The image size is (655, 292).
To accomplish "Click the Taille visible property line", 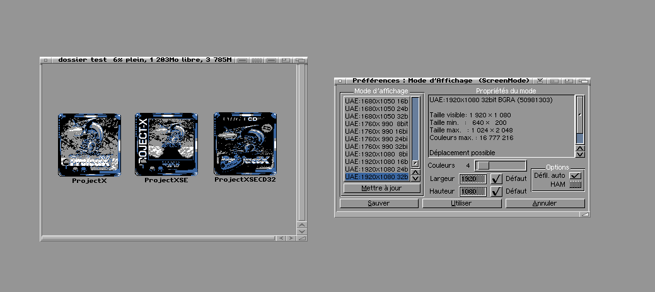I will pos(470,115).
